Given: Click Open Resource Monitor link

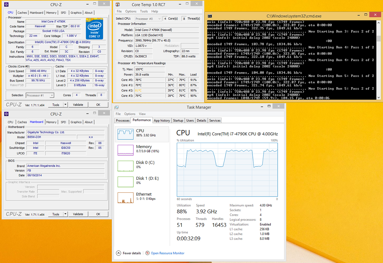Looking at the screenshot, I should 168,253.
